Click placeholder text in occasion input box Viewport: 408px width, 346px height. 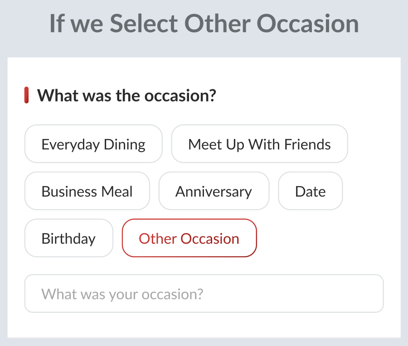(122, 294)
